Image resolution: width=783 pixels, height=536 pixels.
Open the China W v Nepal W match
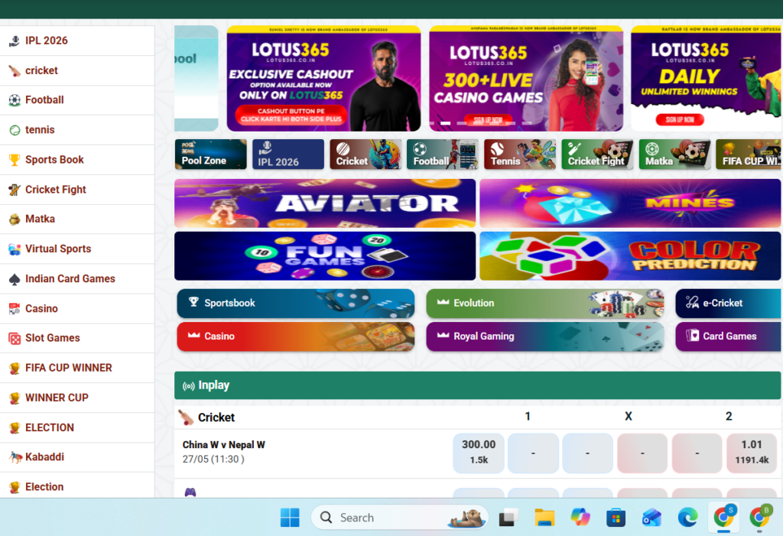tap(224, 445)
